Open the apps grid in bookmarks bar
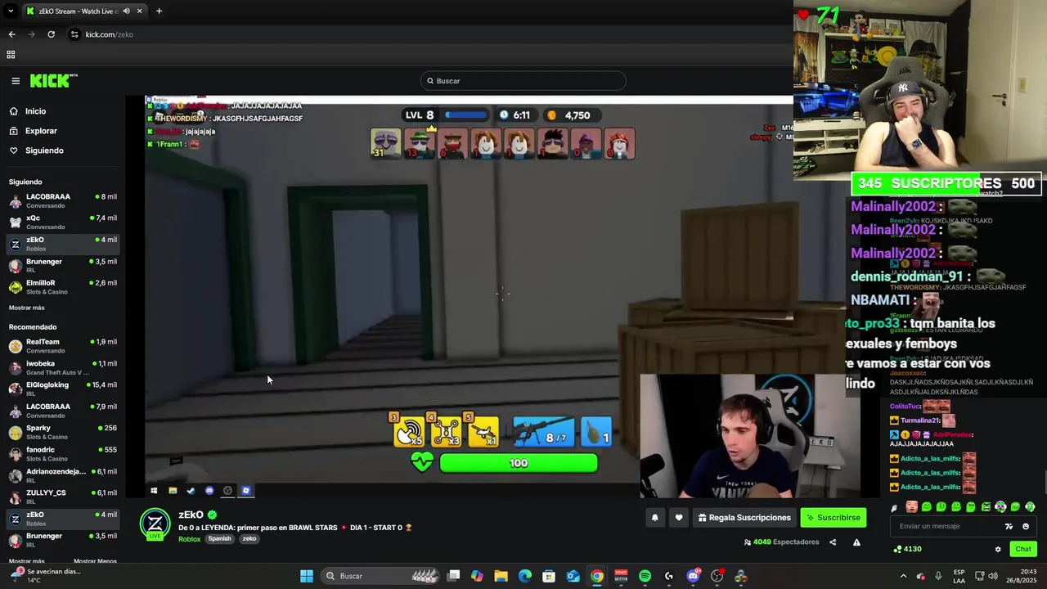Viewport: 1047px width, 589px height. [11, 55]
